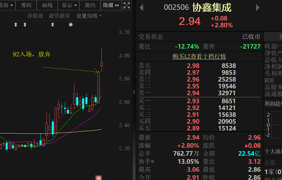Go to previous stock arrow
The width and height of the screenshot is (282, 180).
tap(141, 8)
